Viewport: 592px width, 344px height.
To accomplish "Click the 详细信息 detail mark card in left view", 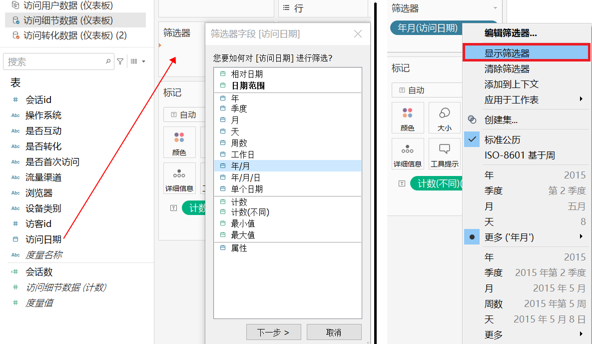I will click(179, 178).
